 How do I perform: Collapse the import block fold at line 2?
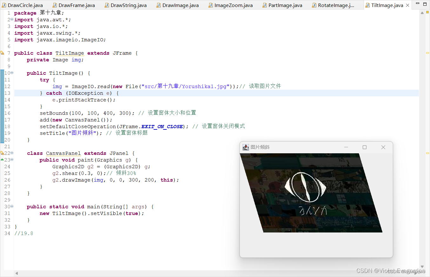coord(12,20)
